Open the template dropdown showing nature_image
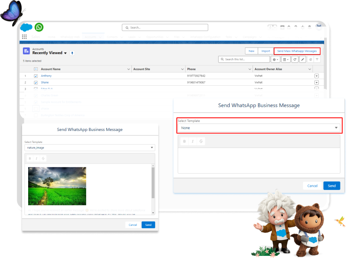Screen dimensions: 347x258 point(90,148)
